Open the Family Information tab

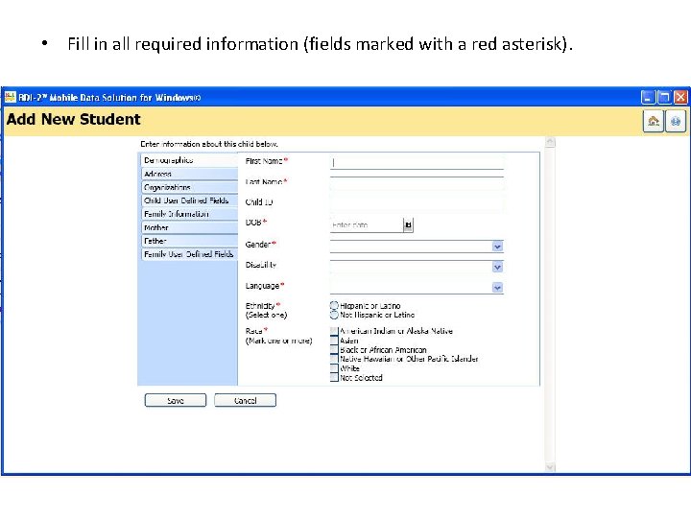pyautogui.click(x=189, y=214)
